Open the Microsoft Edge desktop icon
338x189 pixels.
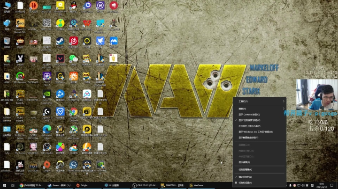(x=47, y=132)
